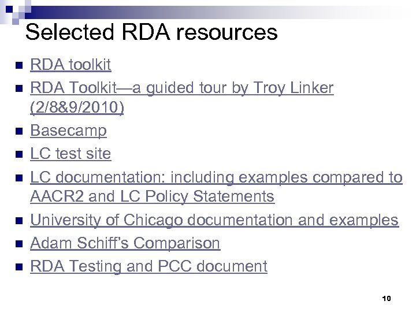Open LC documentation examples link
The width and height of the screenshot is (416, 312).
click(x=216, y=177)
